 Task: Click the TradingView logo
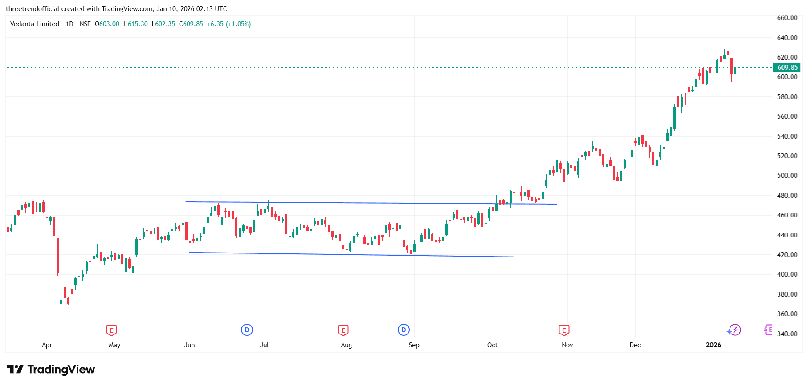coord(51,369)
